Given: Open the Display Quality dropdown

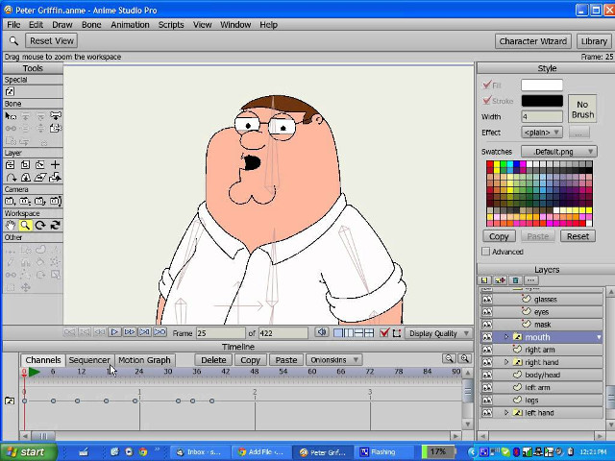Looking at the screenshot, I should point(438,333).
